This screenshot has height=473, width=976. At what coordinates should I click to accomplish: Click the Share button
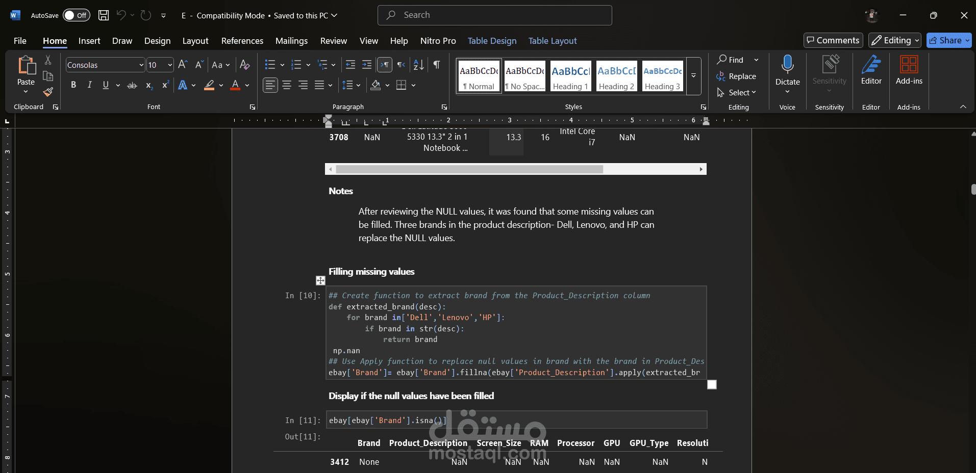click(949, 40)
